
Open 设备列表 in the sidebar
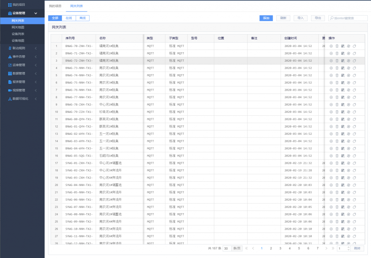pyautogui.click(x=18, y=34)
